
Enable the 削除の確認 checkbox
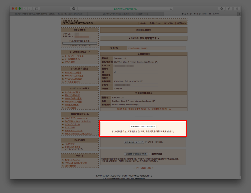click(150, 154)
